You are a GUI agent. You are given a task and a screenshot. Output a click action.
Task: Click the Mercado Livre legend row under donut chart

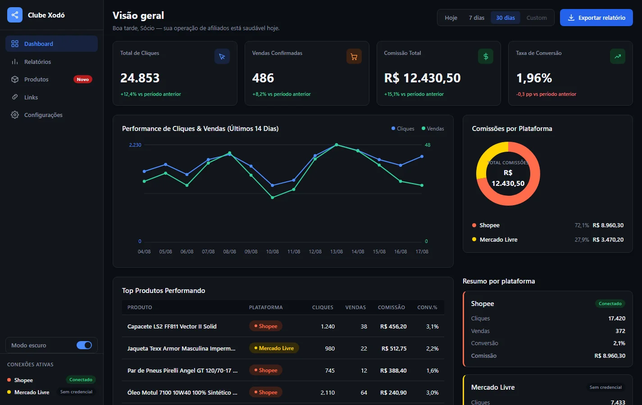(x=548, y=239)
